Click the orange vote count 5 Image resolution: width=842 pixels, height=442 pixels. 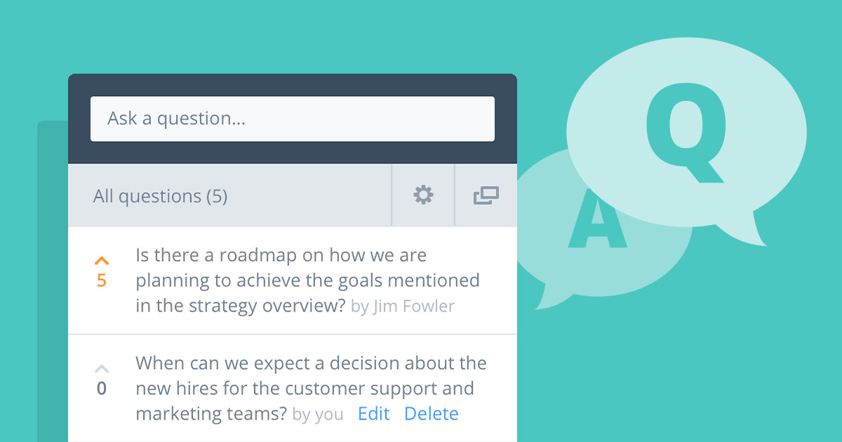coord(102,281)
